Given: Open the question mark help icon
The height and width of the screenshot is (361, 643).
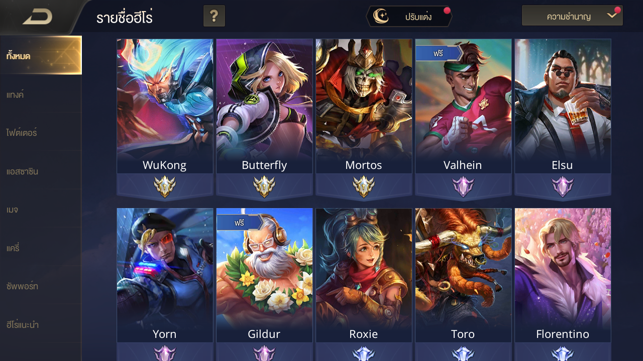Looking at the screenshot, I should (x=214, y=16).
